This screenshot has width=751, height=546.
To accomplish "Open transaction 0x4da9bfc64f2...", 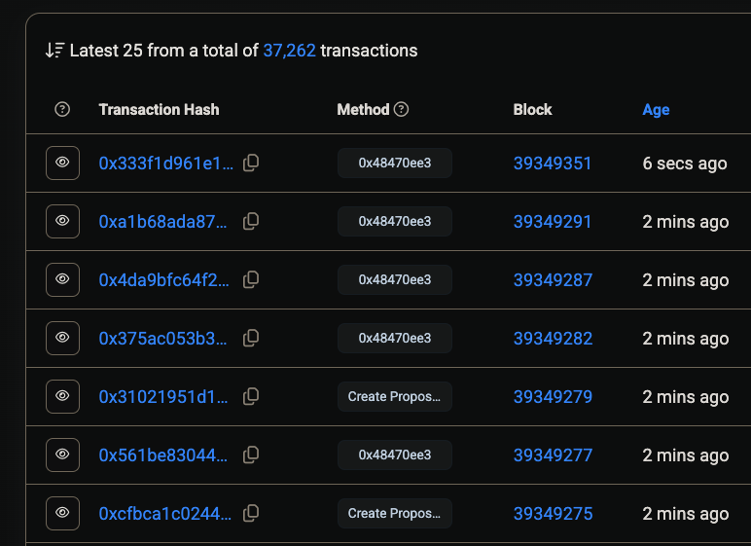I will (x=163, y=280).
